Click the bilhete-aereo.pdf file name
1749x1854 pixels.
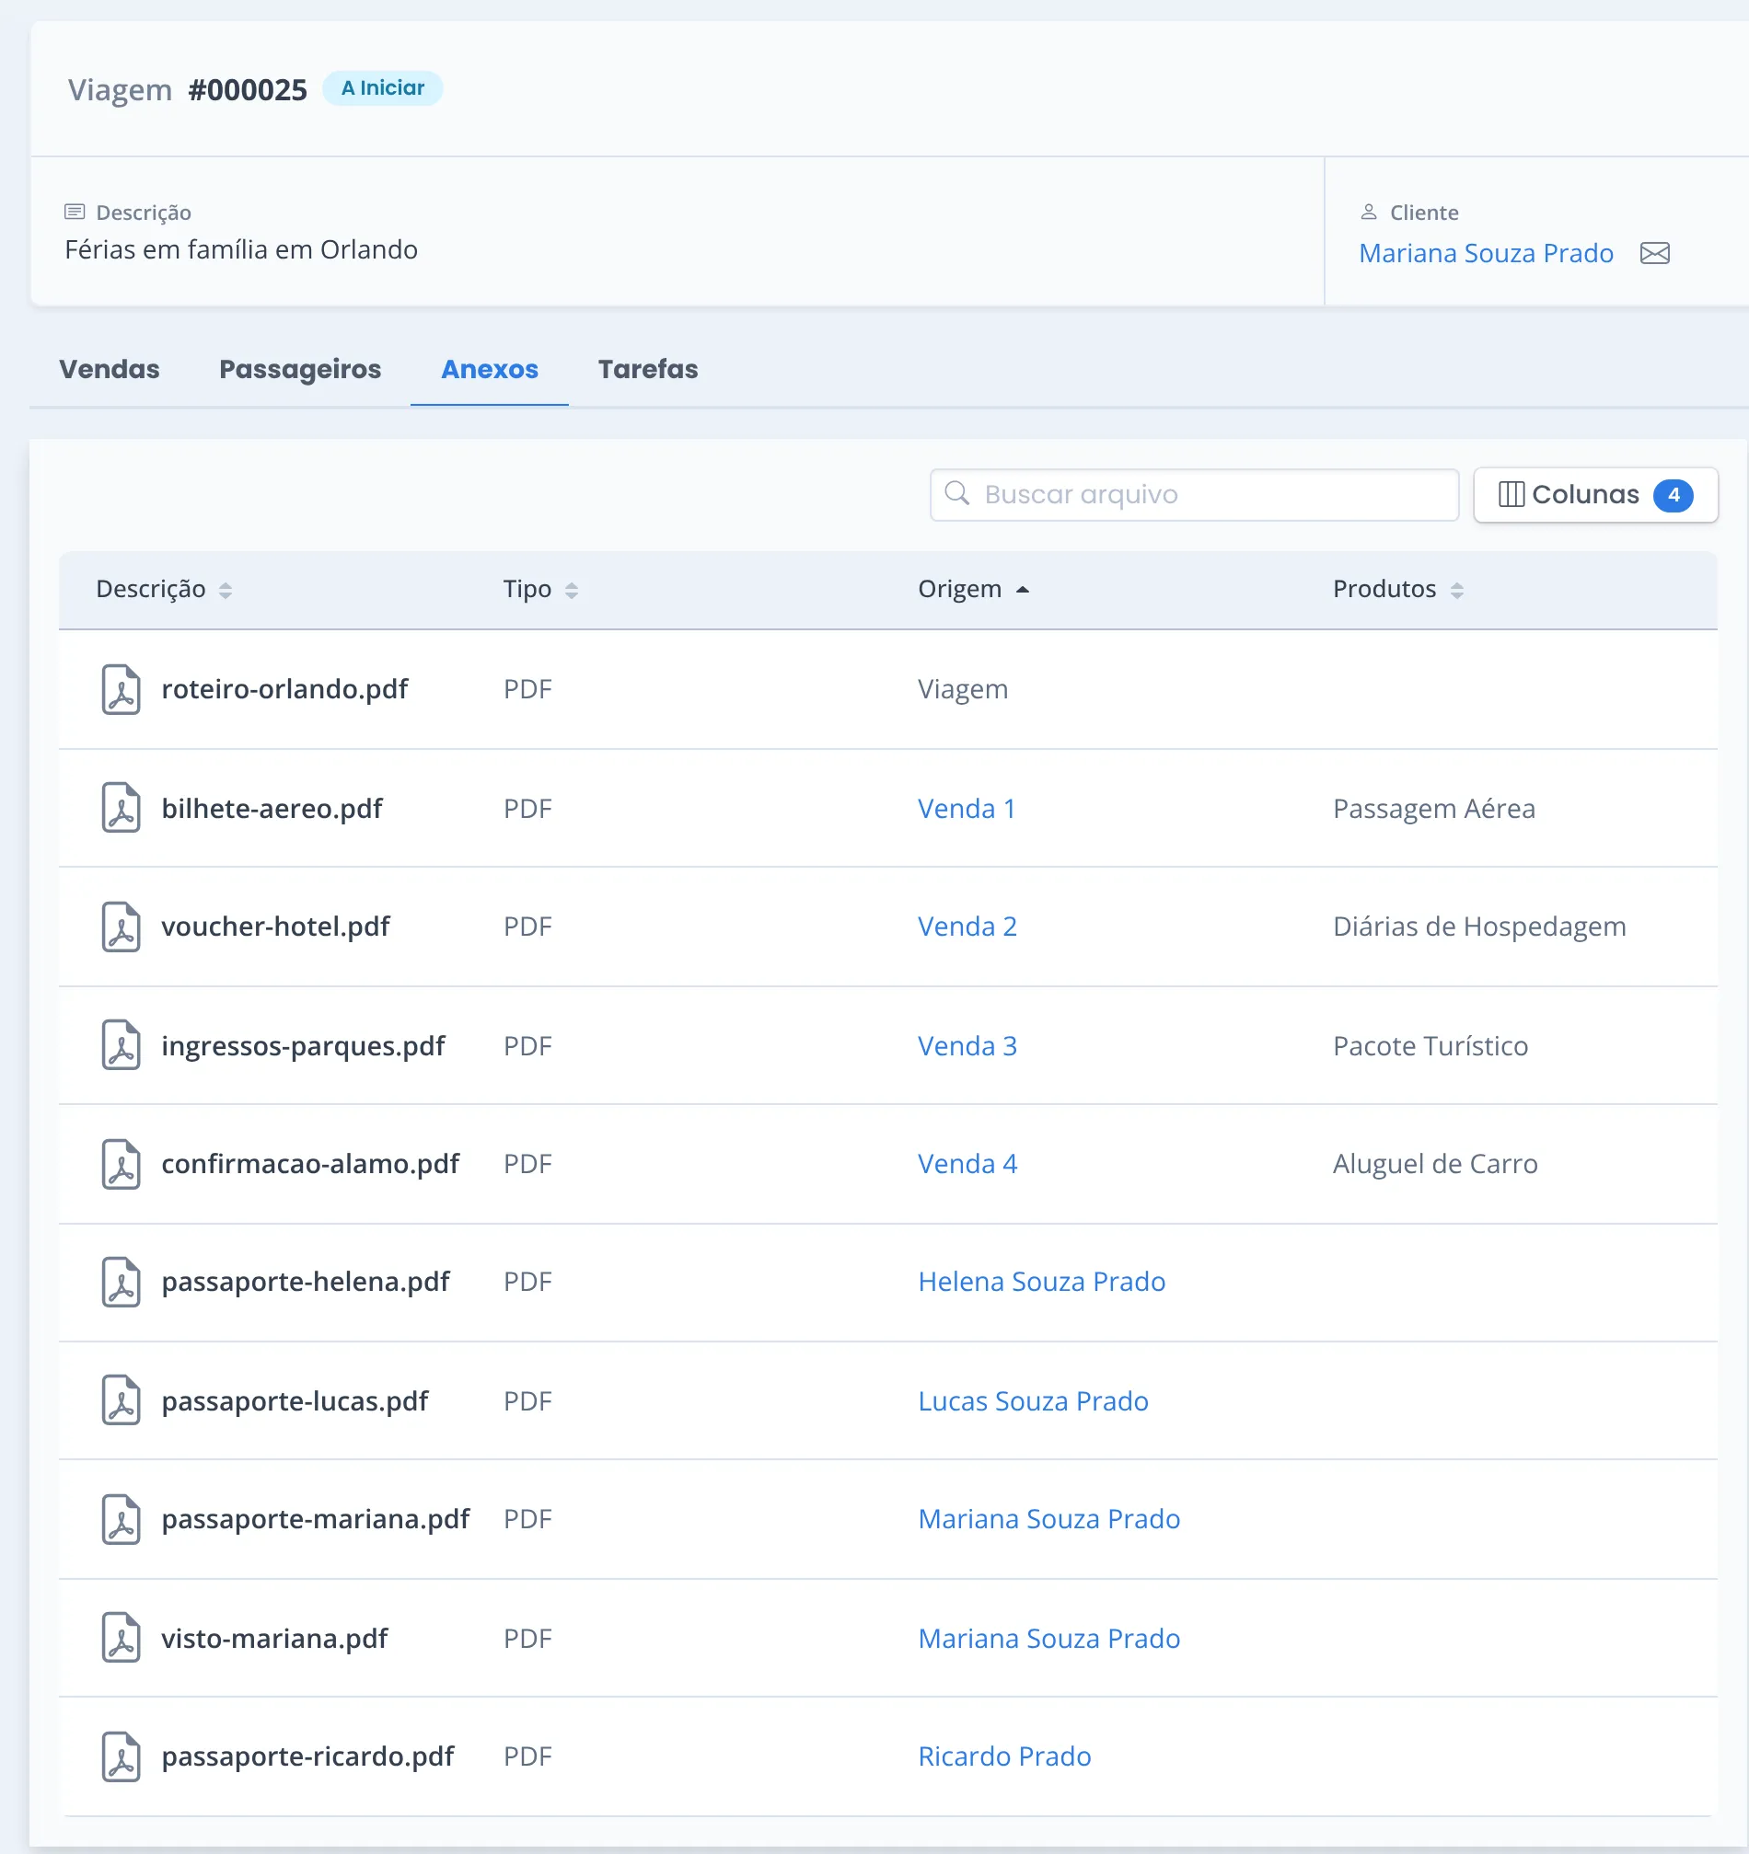pyautogui.click(x=272, y=809)
